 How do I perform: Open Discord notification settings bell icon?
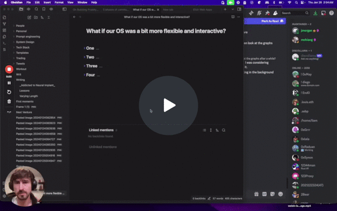[x=259, y=13]
